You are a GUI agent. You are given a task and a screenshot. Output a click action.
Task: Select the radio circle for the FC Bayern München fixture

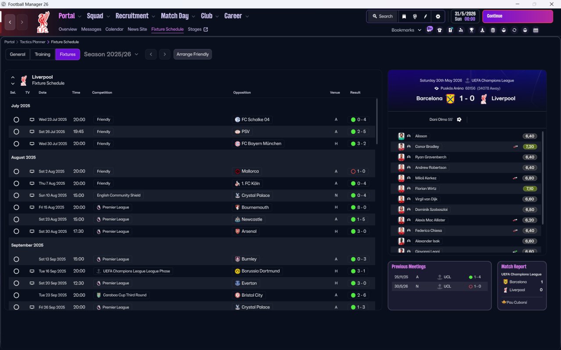(x=16, y=143)
